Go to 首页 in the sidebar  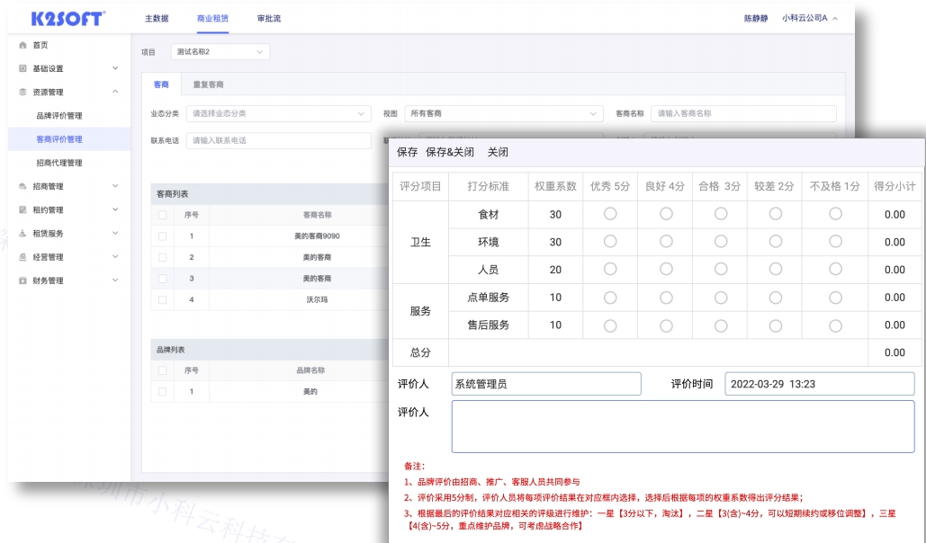40,45
